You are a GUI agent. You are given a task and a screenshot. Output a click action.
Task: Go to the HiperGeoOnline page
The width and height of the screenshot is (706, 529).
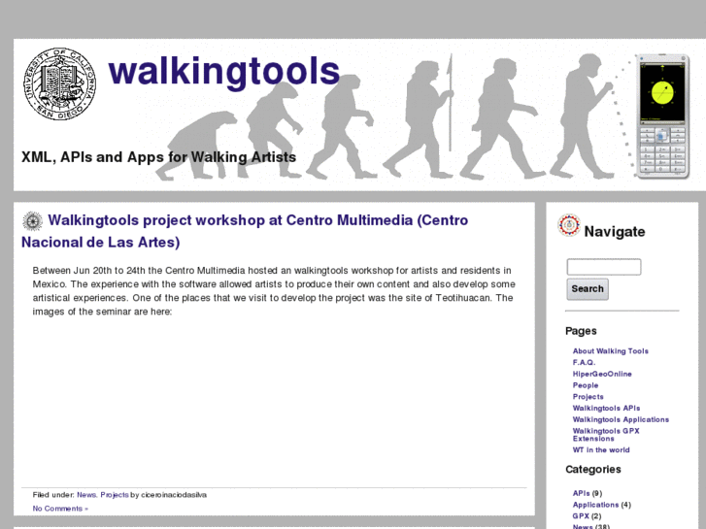tap(602, 374)
